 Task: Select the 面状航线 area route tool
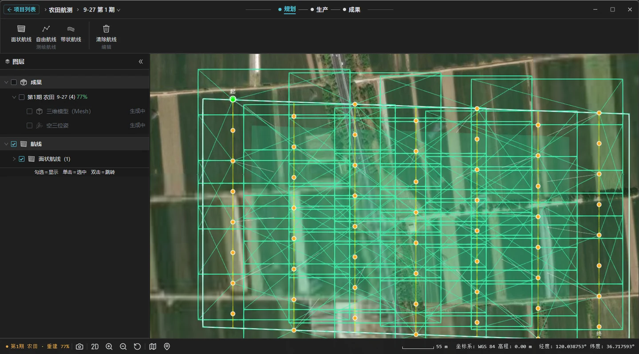pos(21,34)
